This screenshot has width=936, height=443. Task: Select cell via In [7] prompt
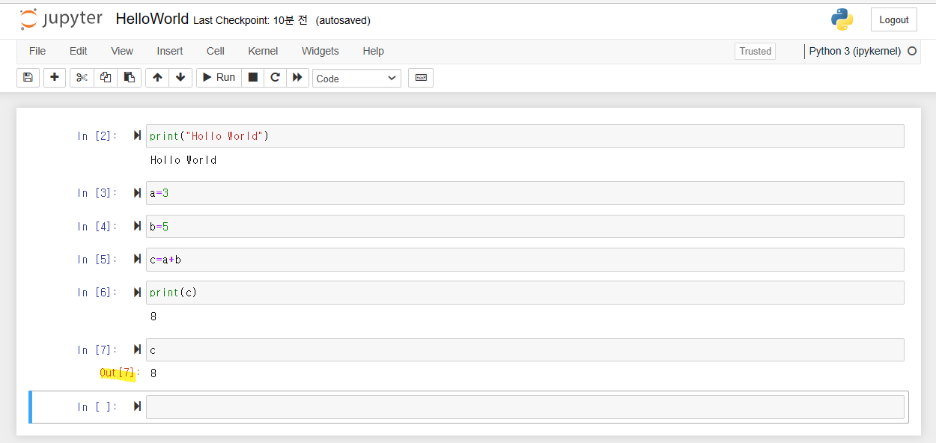[97, 349]
